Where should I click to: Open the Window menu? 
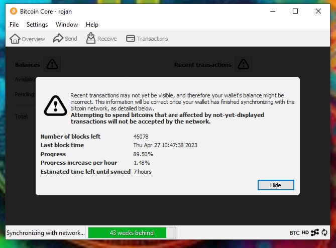coord(67,25)
